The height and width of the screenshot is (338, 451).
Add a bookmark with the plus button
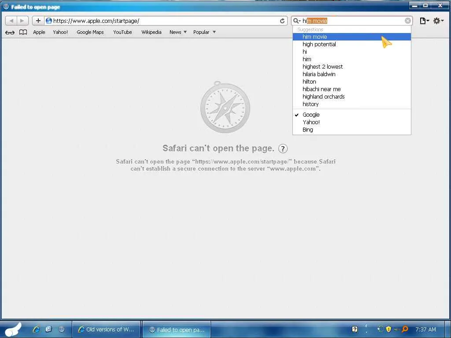[38, 21]
